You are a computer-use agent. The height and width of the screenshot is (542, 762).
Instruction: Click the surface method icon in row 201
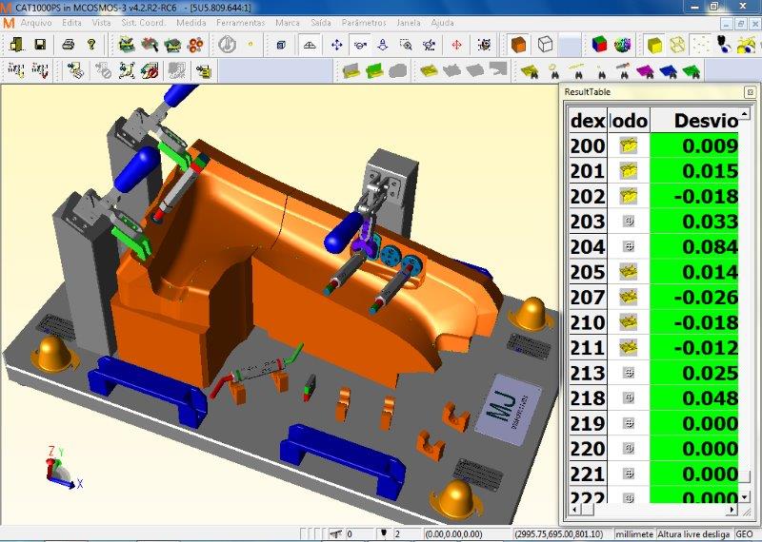click(629, 171)
